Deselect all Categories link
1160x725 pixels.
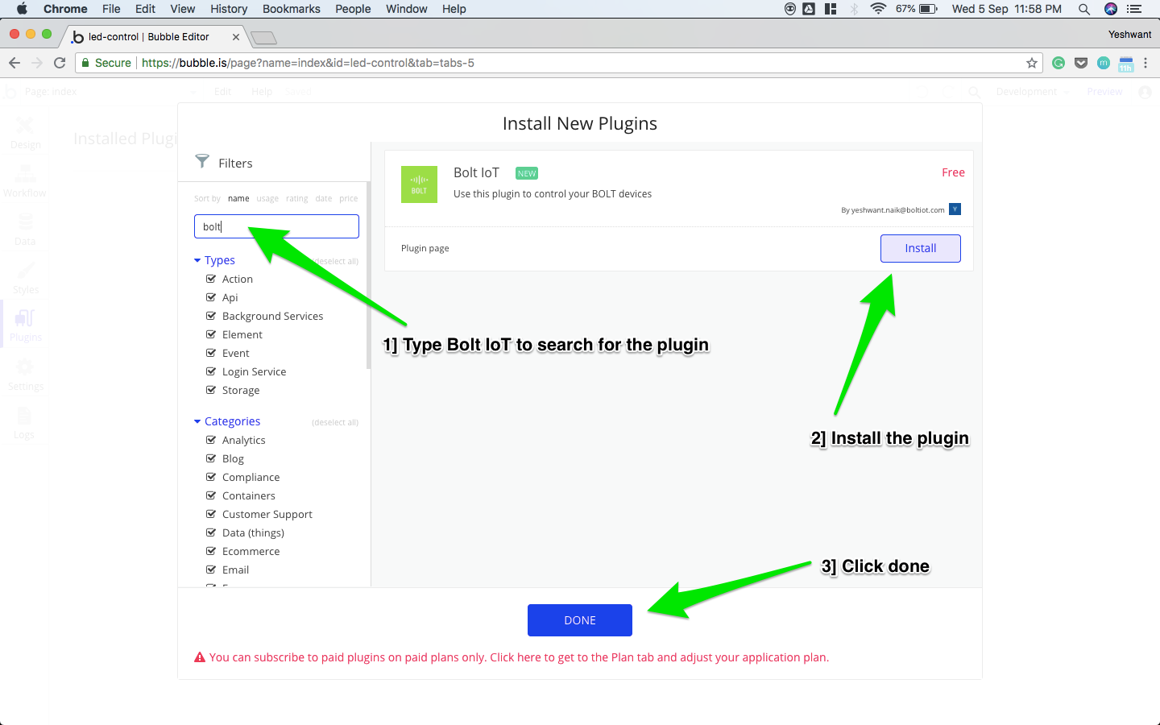click(335, 422)
